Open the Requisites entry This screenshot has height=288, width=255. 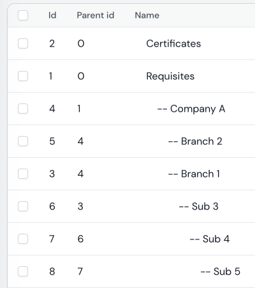click(x=170, y=76)
